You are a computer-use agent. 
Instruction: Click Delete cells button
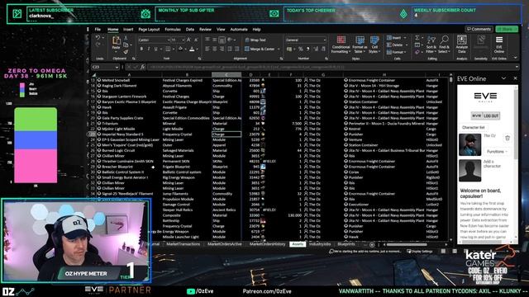396,45
